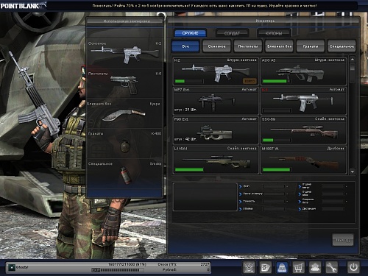Switch to the ОРУЖИЕ (Weapons) tab
368x276 pixels.
coord(190,33)
